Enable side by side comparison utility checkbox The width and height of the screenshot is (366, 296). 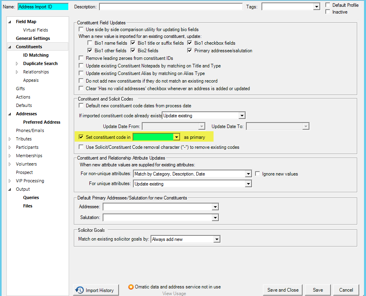(81, 30)
